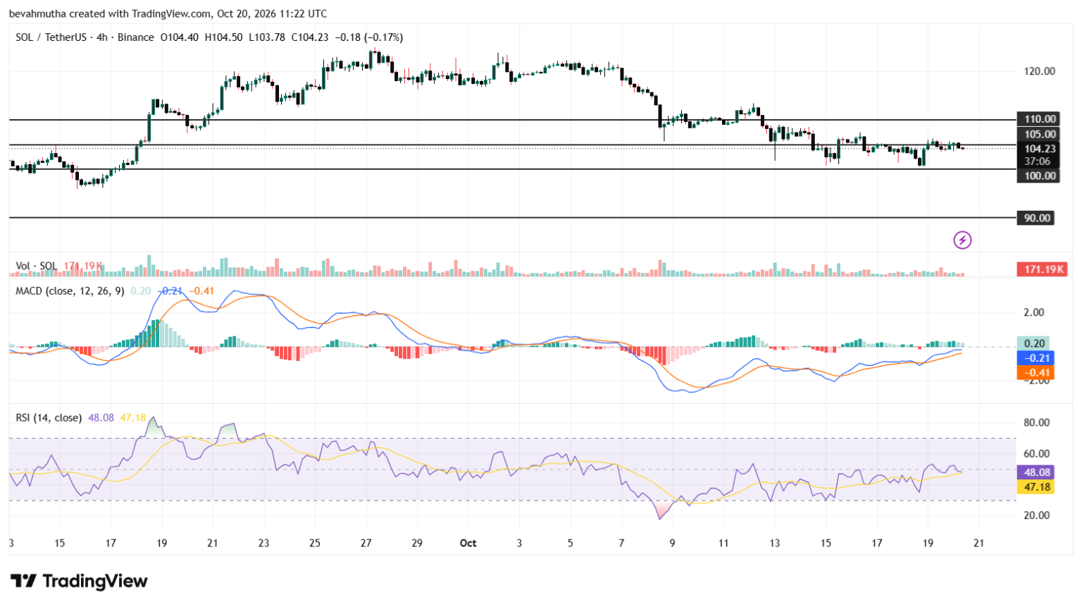Click the purple lightning bolt icon
This screenshot has height=607, width=1082.
pyautogui.click(x=962, y=240)
